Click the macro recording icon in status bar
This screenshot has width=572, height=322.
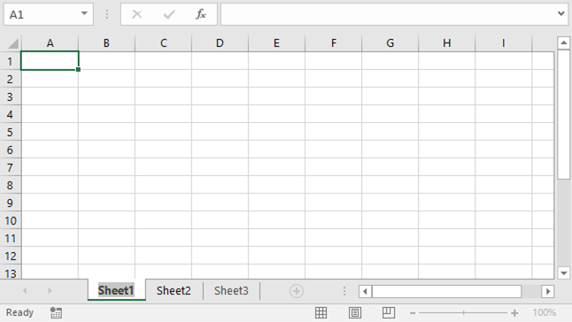pyautogui.click(x=56, y=312)
